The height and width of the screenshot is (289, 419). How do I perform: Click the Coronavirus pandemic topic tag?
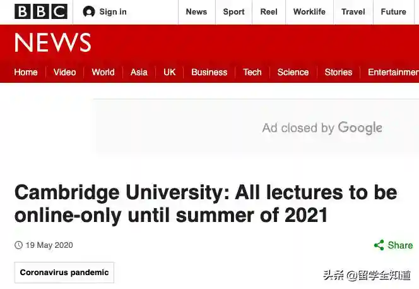[64, 273]
